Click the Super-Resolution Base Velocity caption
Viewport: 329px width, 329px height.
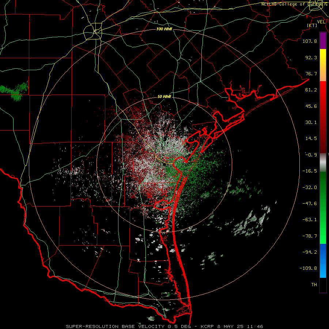164,326
